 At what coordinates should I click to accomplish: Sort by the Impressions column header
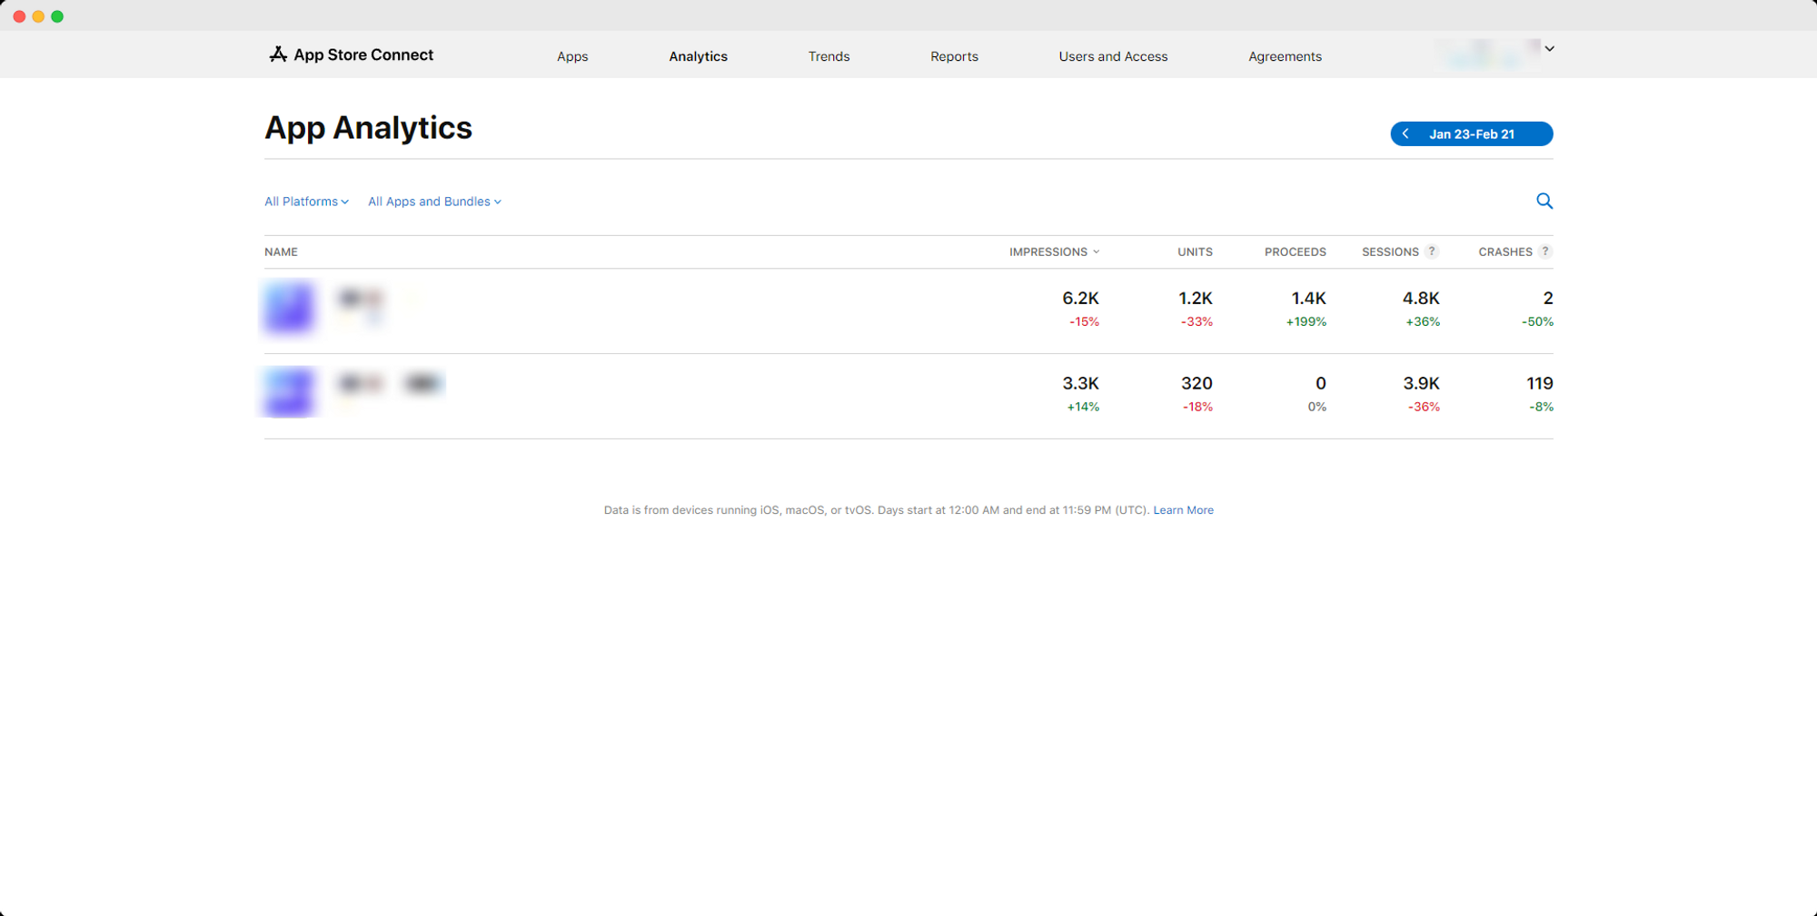[1054, 251]
